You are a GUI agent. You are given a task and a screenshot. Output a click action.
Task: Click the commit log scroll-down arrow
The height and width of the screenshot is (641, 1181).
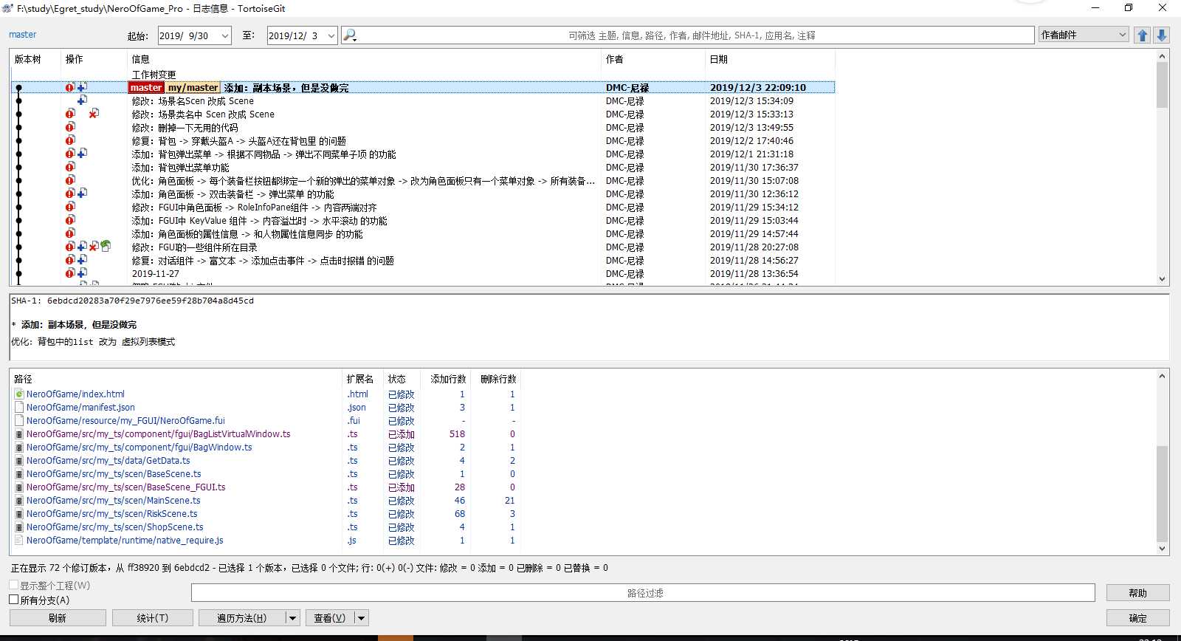[x=1162, y=279]
